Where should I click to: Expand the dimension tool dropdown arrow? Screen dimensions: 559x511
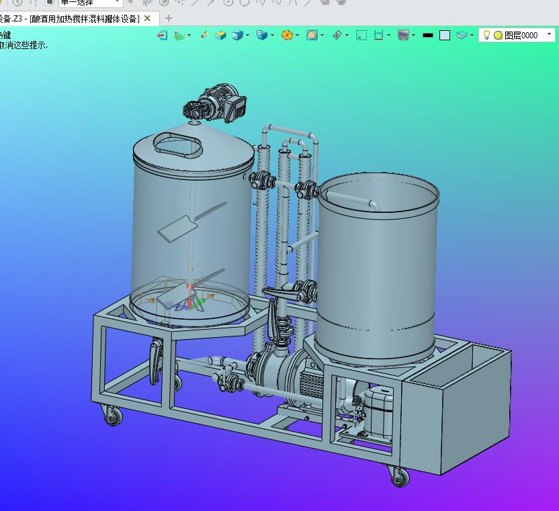point(389,35)
